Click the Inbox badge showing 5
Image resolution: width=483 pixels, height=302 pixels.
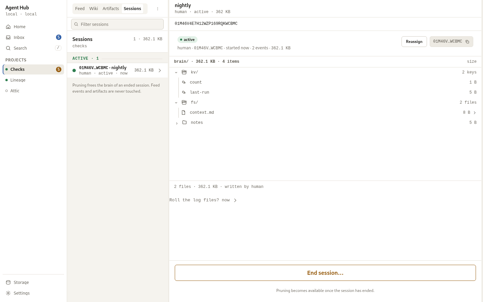pyautogui.click(x=59, y=37)
